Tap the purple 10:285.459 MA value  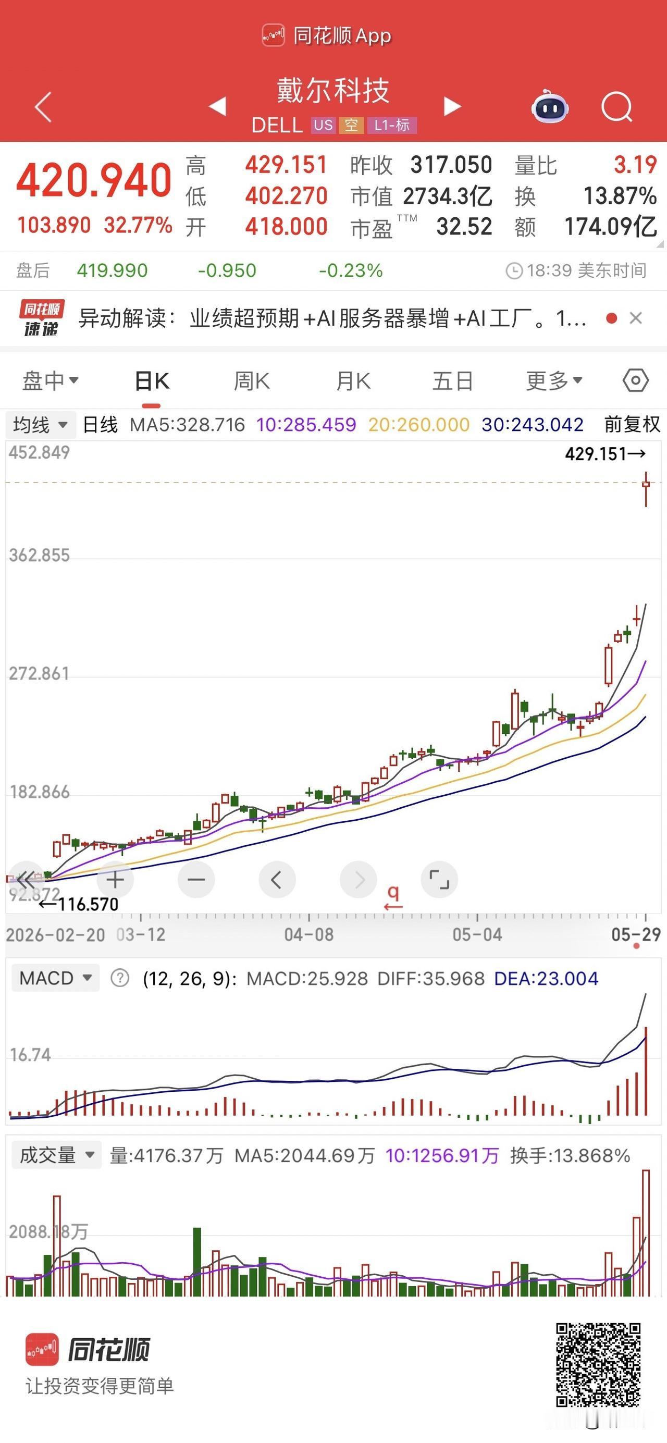pyautogui.click(x=306, y=425)
